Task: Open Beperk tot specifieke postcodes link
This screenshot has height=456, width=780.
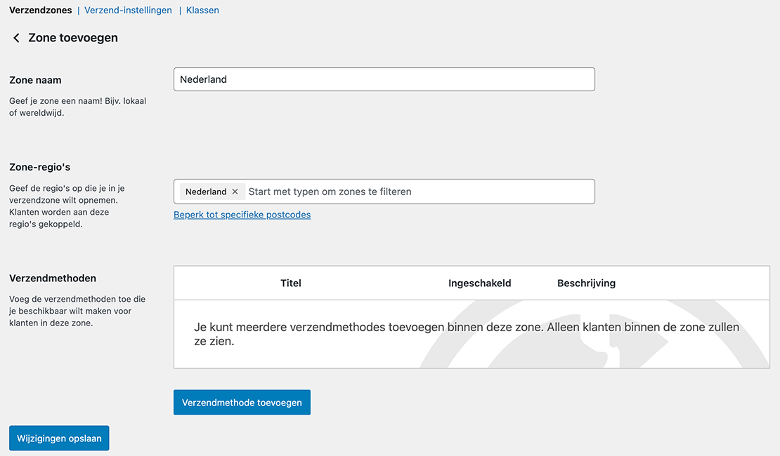Action: (x=242, y=215)
